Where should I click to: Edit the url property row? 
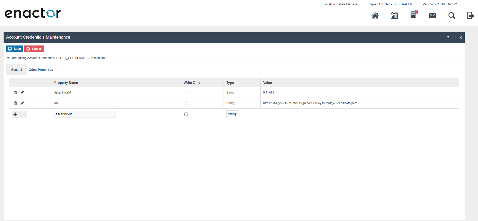22,103
